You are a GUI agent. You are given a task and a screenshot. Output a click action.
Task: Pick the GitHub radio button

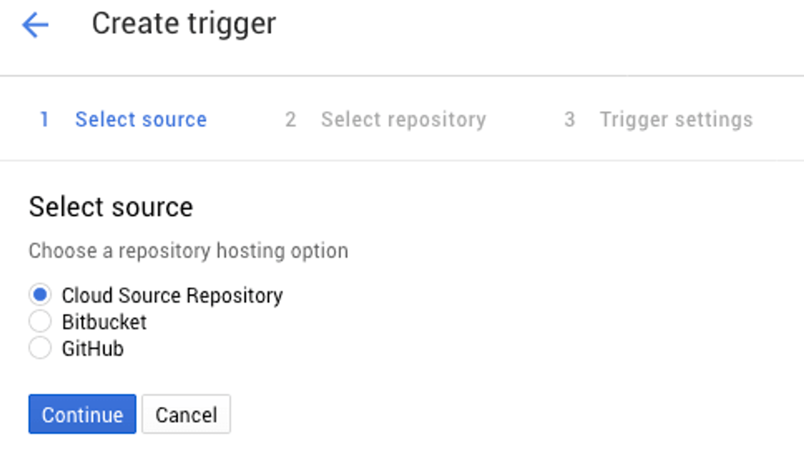40,348
